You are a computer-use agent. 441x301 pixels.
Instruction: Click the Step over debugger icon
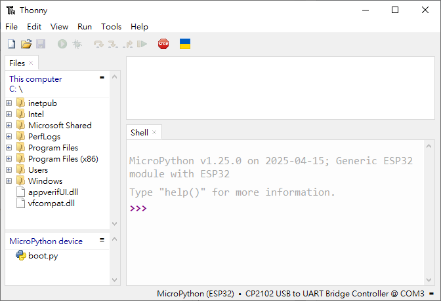coord(98,44)
